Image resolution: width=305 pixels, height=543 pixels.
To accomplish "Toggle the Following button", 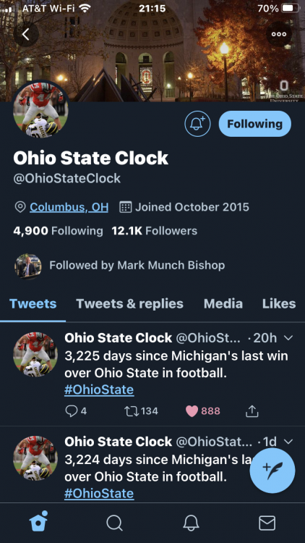I will pos(255,124).
